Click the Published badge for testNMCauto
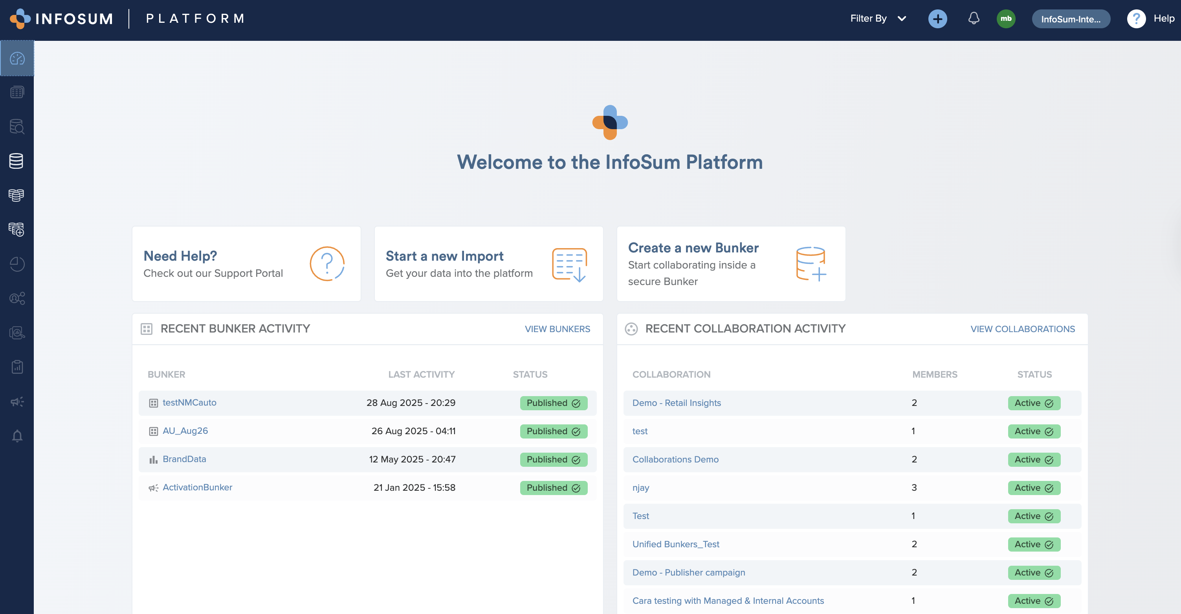The height and width of the screenshot is (614, 1181). click(x=553, y=403)
